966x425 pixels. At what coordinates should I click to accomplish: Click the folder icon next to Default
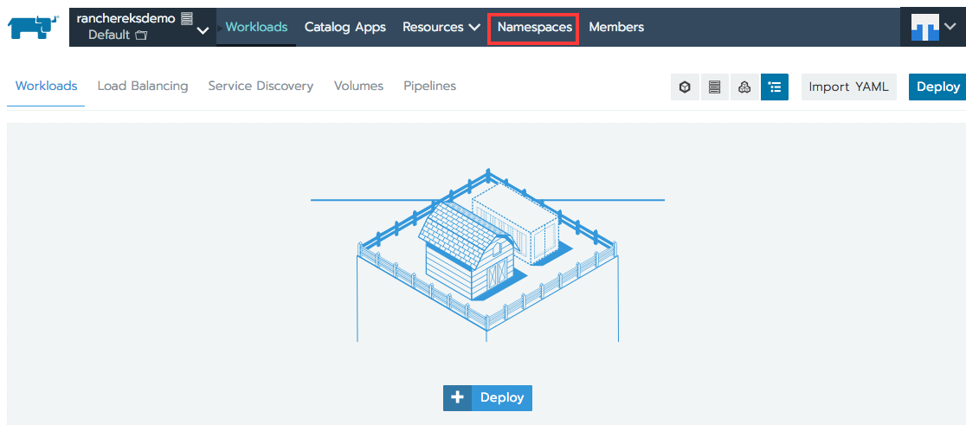tap(141, 35)
